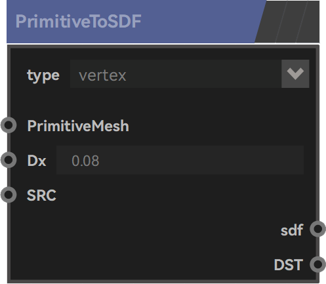Click the DST output label
326x284 pixels.
[289, 264]
